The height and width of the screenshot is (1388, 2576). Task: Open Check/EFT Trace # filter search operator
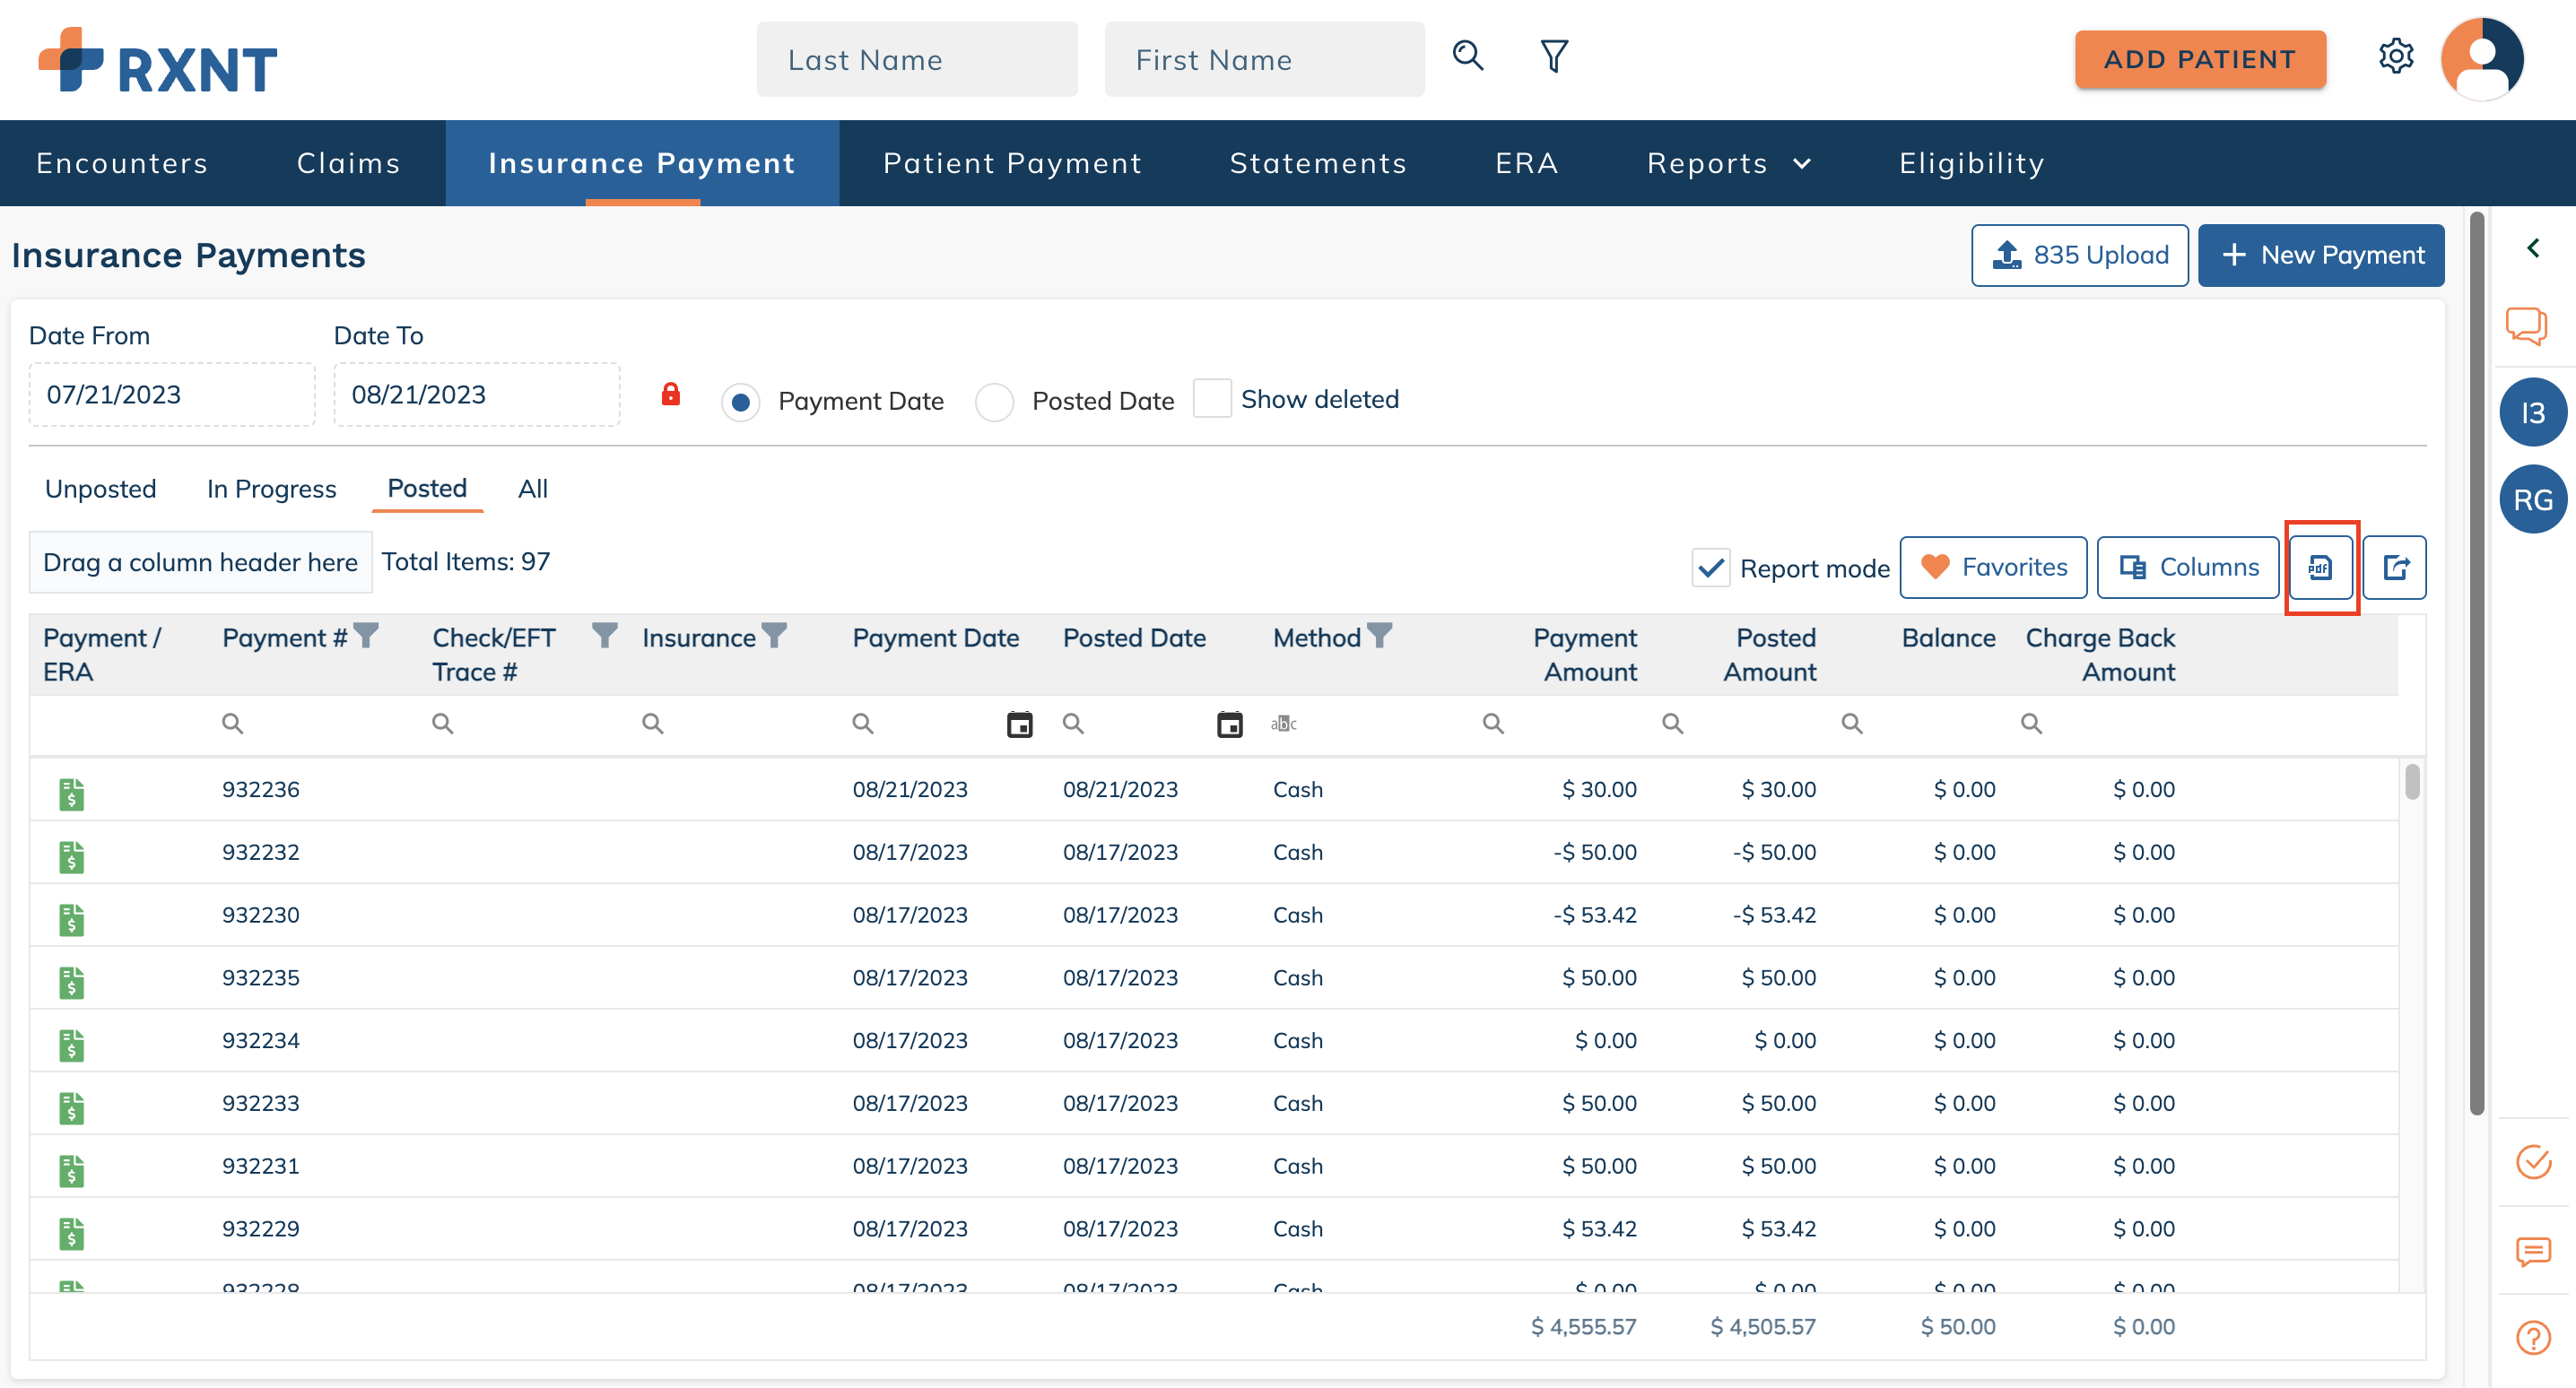pos(442,724)
